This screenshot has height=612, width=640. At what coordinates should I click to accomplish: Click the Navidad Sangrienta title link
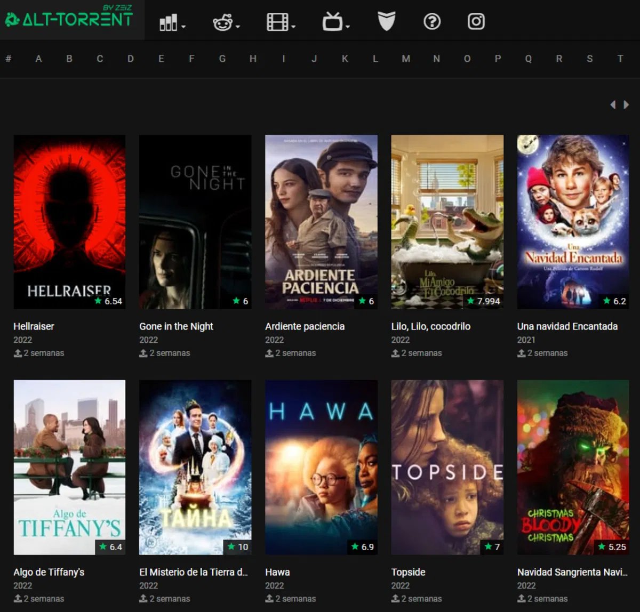[x=572, y=572]
